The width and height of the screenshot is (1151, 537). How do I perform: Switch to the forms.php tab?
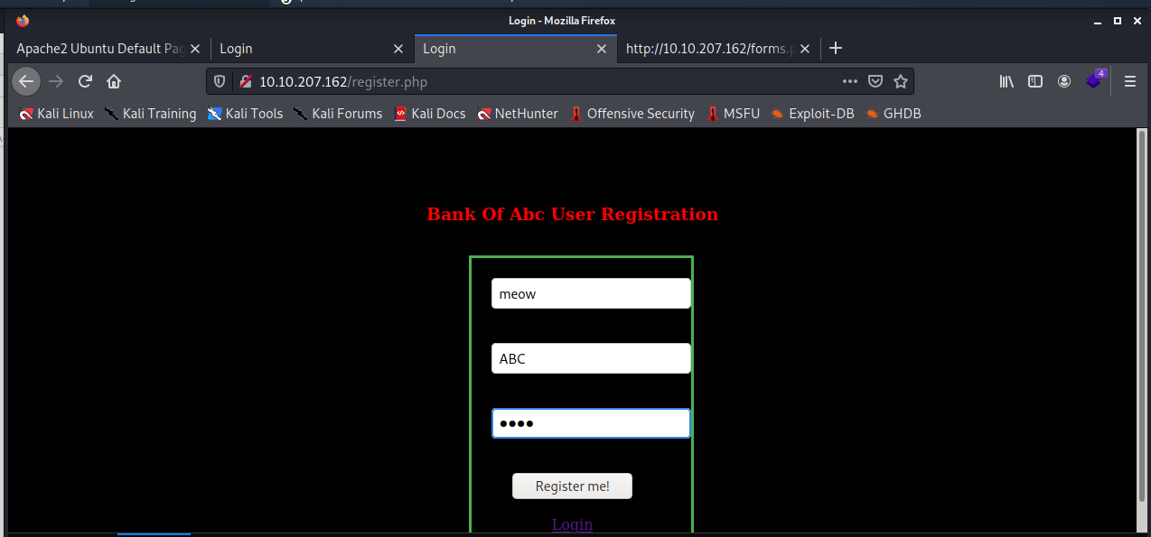(x=709, y=49)
